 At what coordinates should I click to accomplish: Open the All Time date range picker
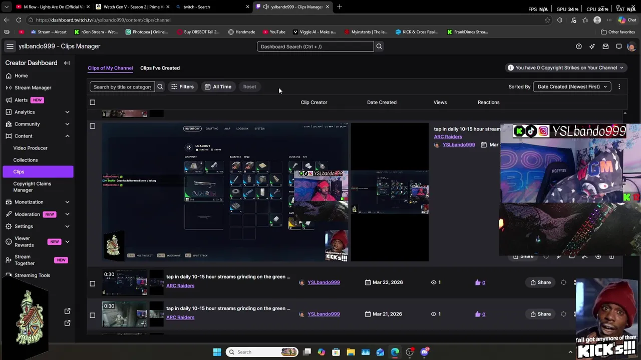pos(218,86)
